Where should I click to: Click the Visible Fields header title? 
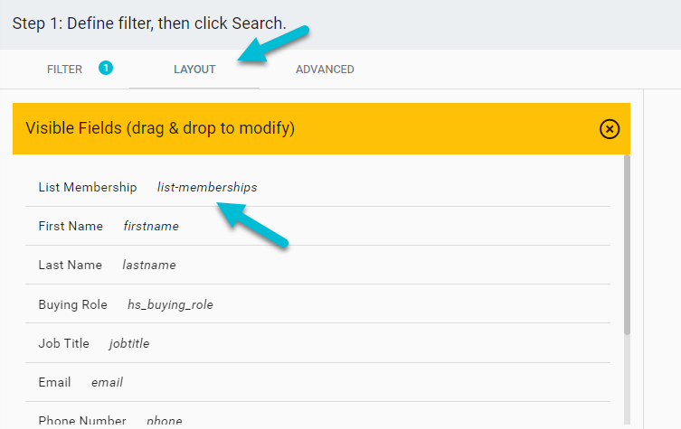160,128
